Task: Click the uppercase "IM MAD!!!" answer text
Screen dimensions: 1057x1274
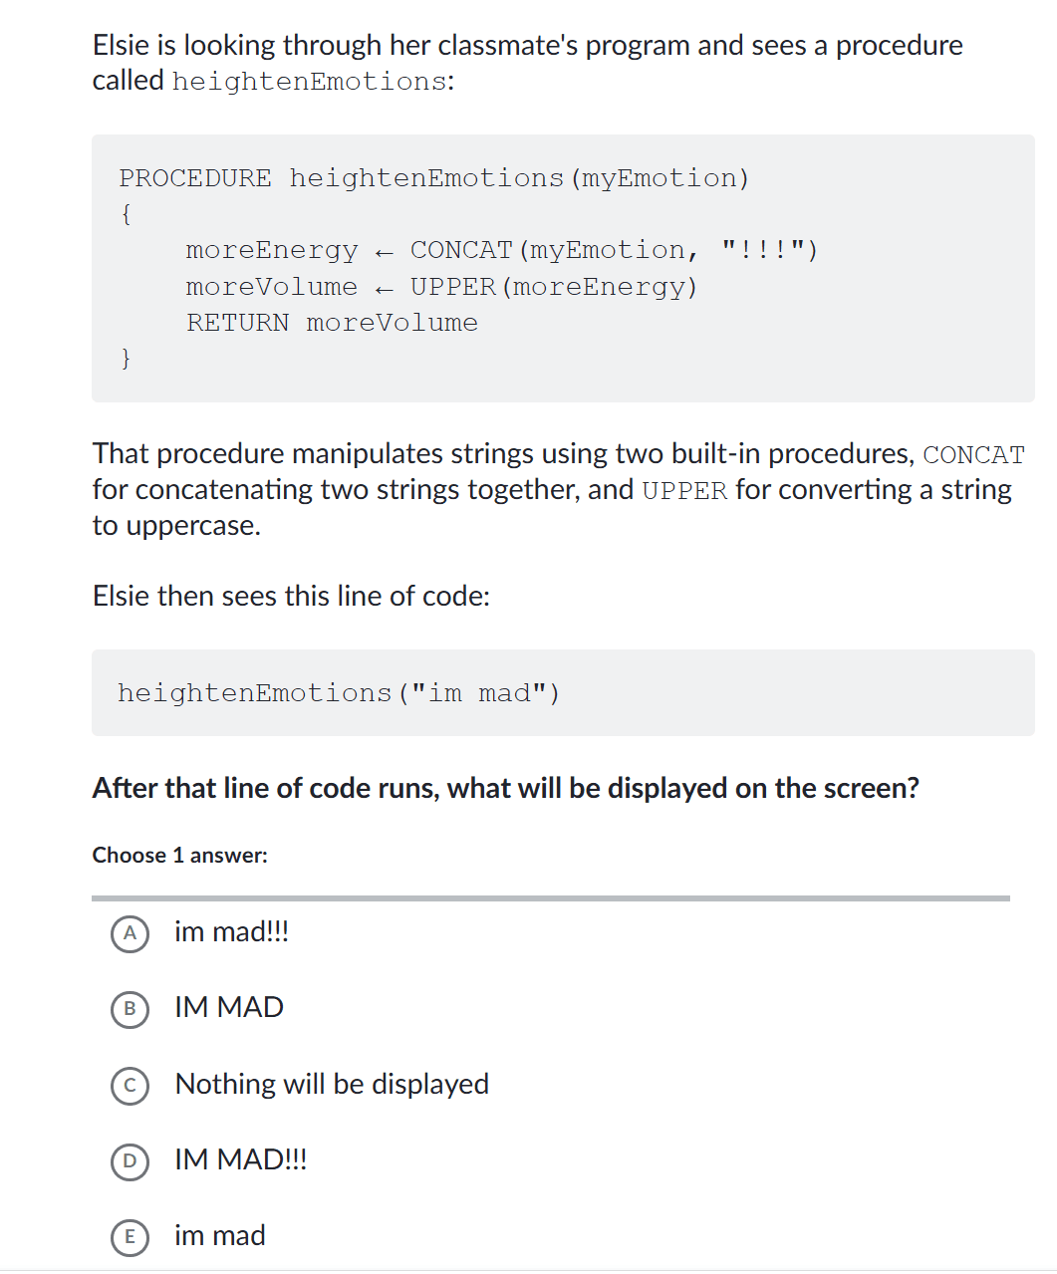Action: [x=240, y=1159]
